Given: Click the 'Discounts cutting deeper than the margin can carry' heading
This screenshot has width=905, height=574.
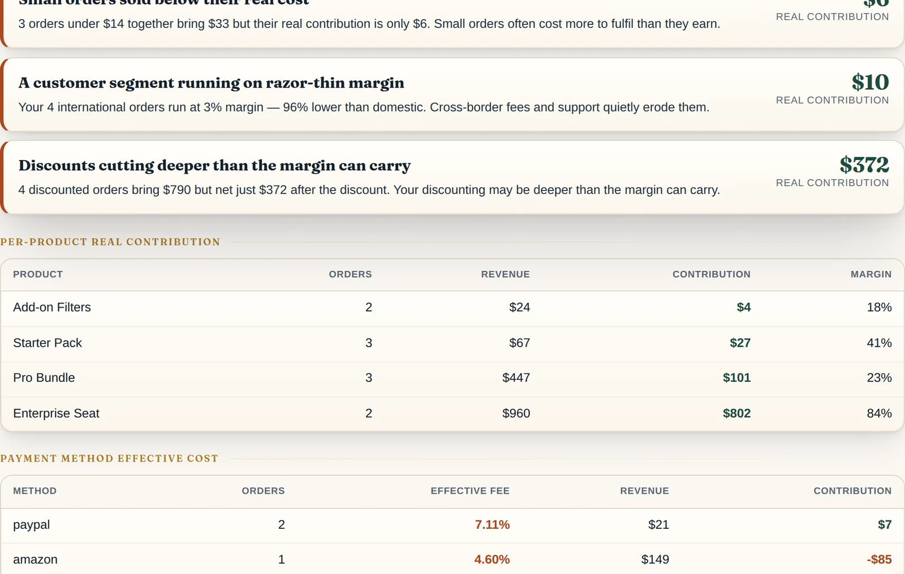Looking at the screenshot, I should pyautogui.click(x=214, y=166).
